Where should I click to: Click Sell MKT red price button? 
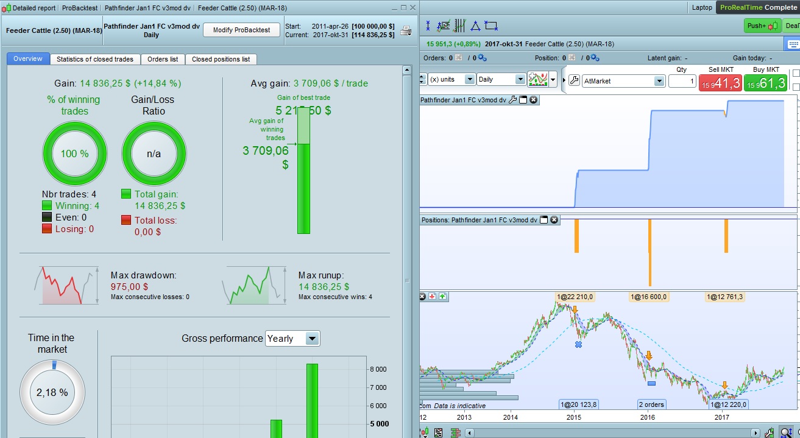coord(720,83)
